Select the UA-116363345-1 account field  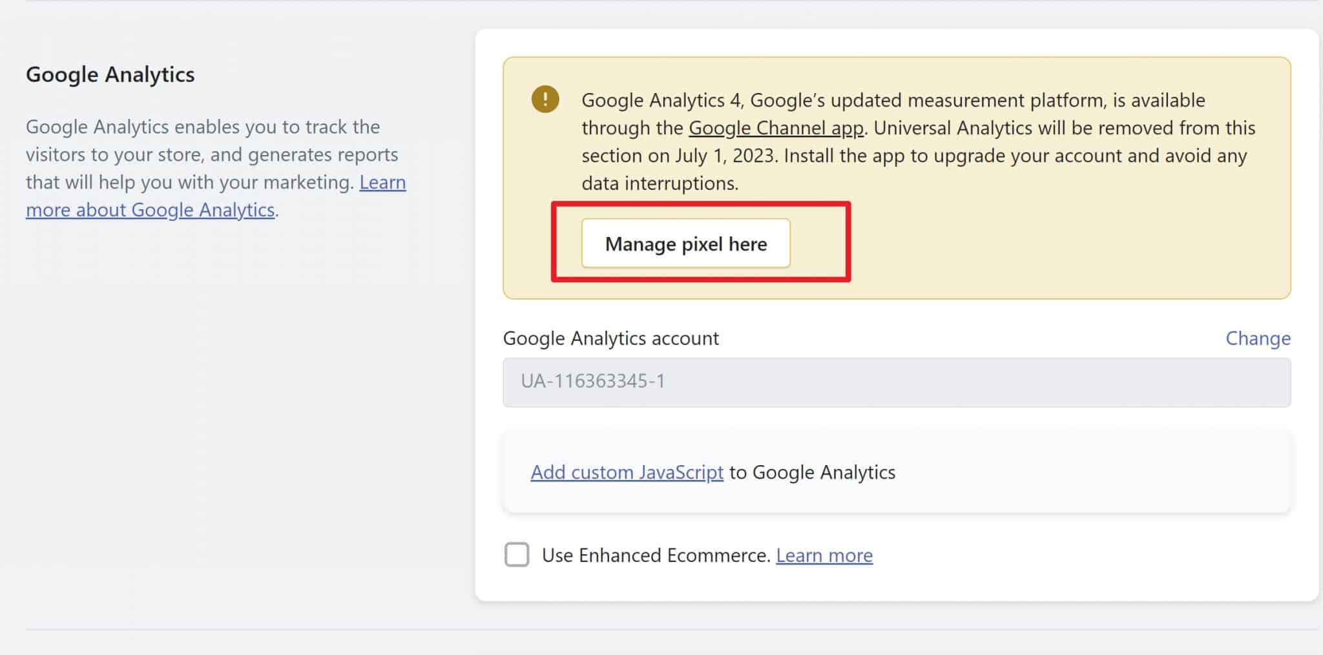(897, 382)
